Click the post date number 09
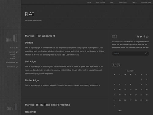 (x=15, y=38)
